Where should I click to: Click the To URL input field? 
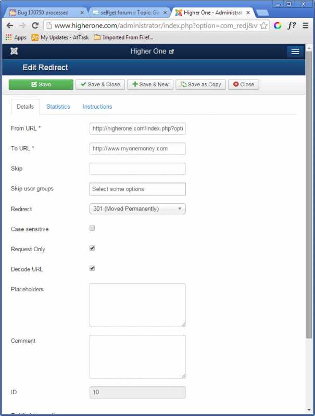pyautogui.click(x=137, y=149)
